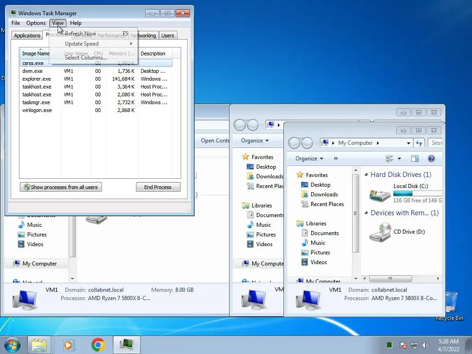The image size is (472, 354).
Task: Open the Recycle Bin desktop icon
Action: coord(449,306)
